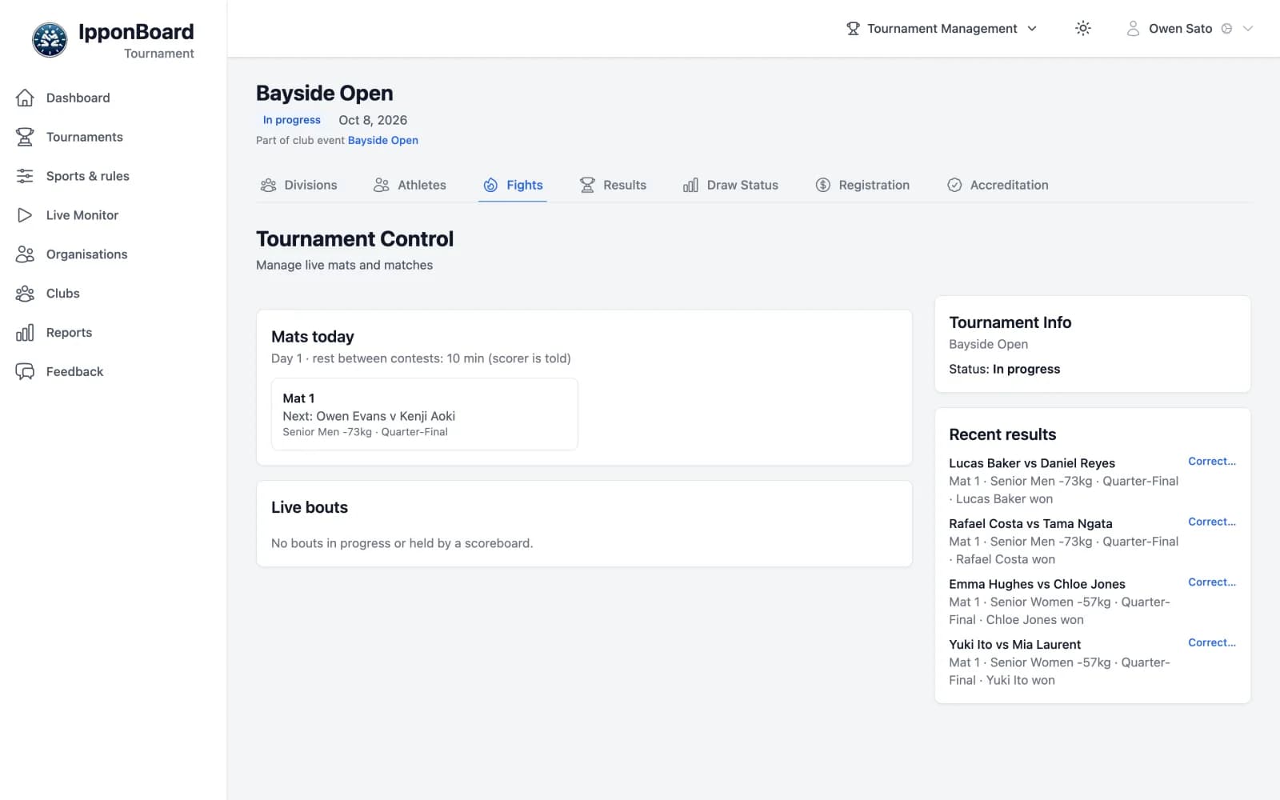Correct the Yuki Ito vs Mia Laurent result
Viewport: 1280px width, 800px height.
point(1211,642)
